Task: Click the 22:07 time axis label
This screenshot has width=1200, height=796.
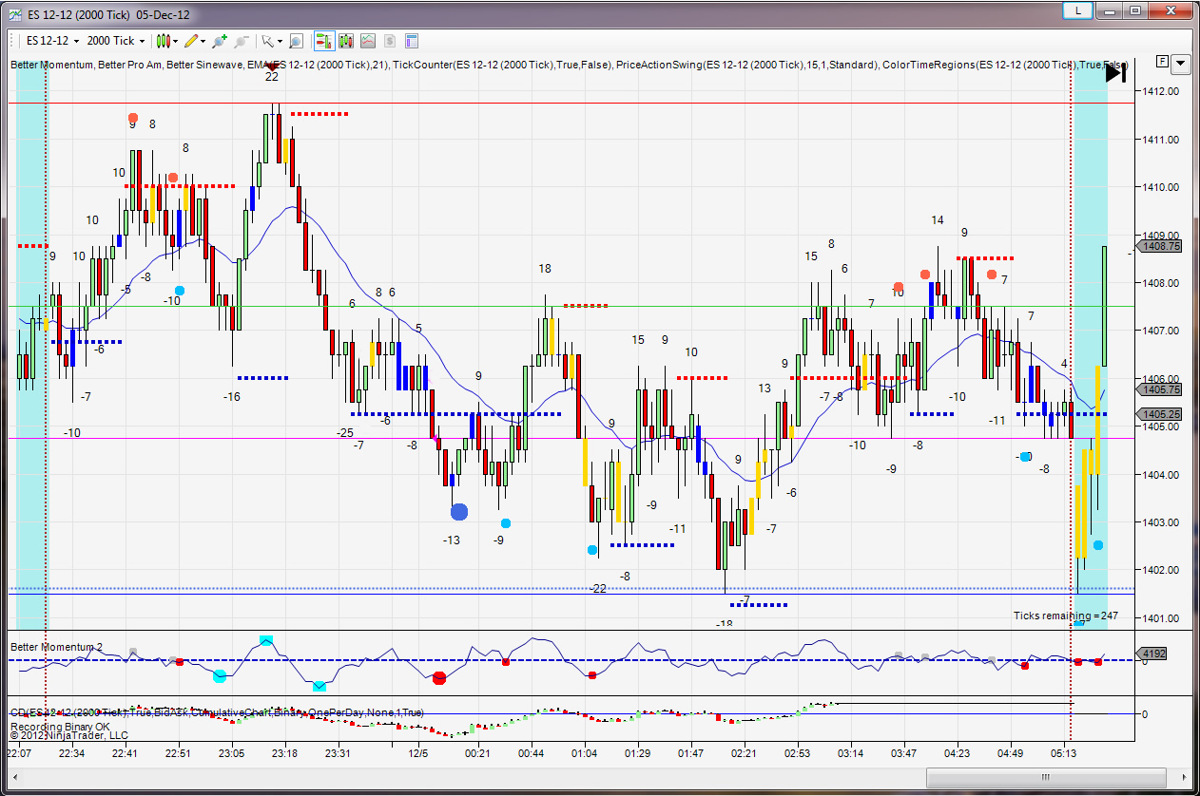Action: pos(19,753)
